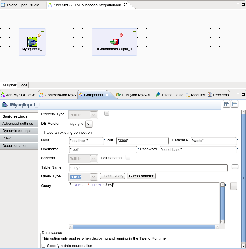
Task: Click the Edit schema ellipsis button
Action: (x=128, y=157)
